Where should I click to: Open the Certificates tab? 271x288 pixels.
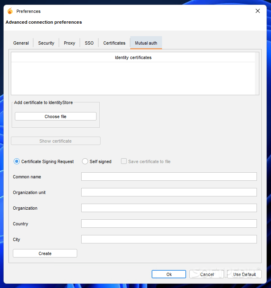114,43
